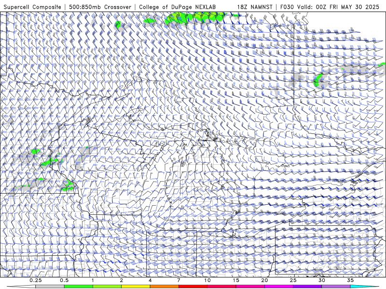This screenshot has height=289, width=386.
Task: Click the lavender 30–35 colorbar segment
Action: (x=336, y=287)
